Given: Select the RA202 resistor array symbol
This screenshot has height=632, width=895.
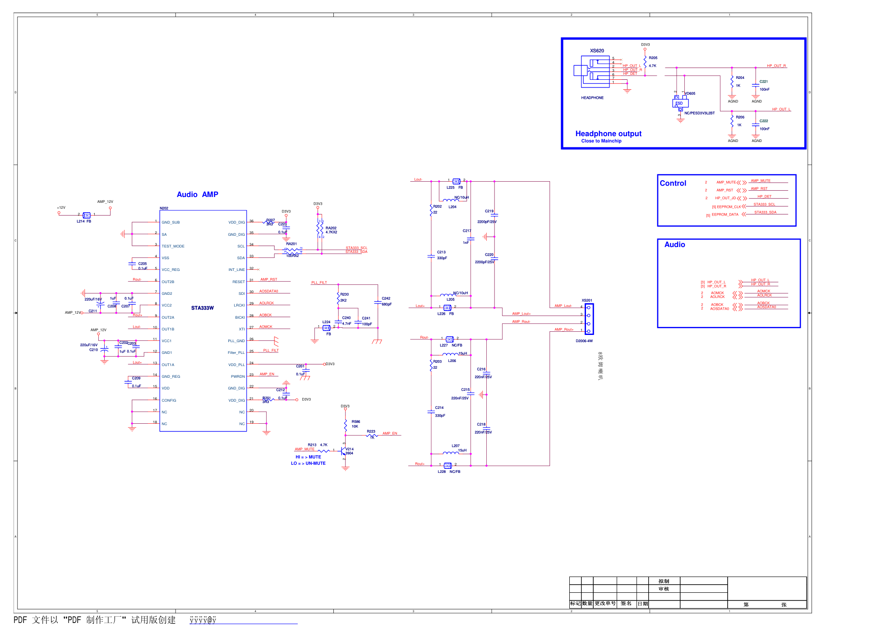Looking at the screenshot, I should [x=320, y=229].
